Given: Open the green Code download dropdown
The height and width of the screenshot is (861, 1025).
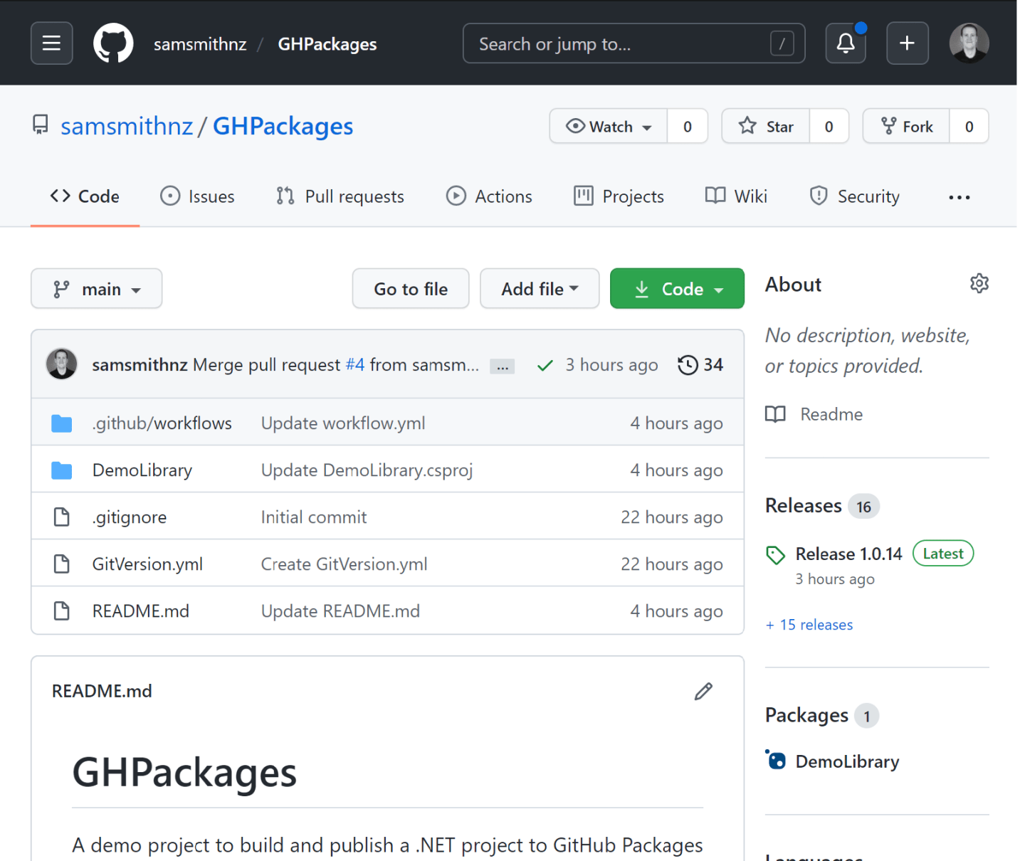Looking at the screenshot, I should click(677, 288).
